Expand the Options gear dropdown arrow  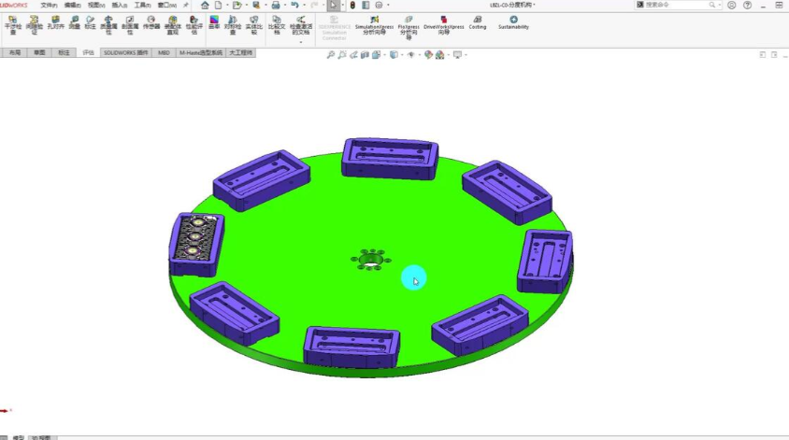[x=388, y=5]
